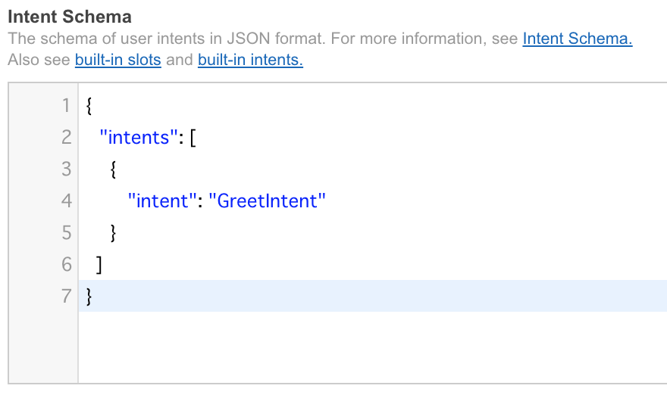Viewport: 667px width, 398px height.
Task: Place cursor on the "intent" key
Action: (x=162, y=201)
